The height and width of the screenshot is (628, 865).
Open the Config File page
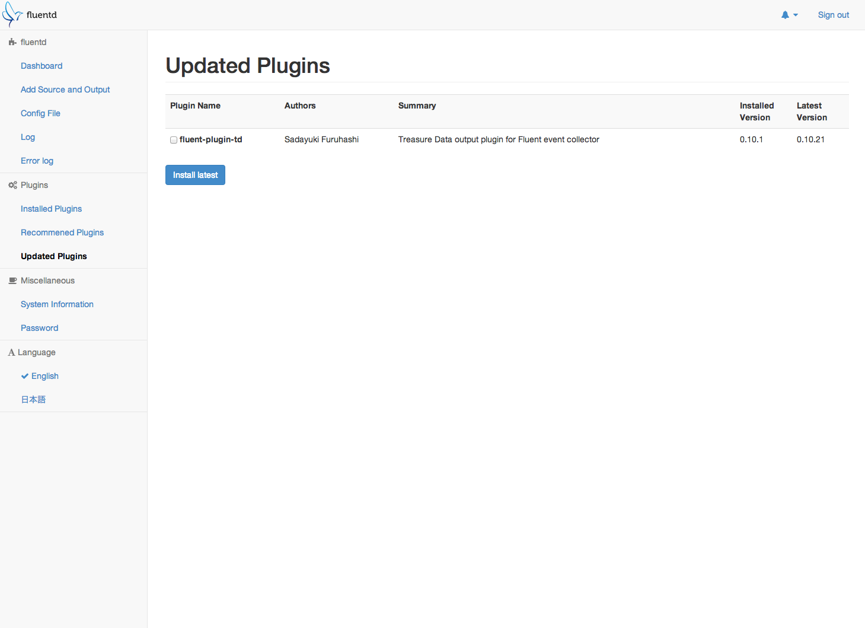point(40,113)
